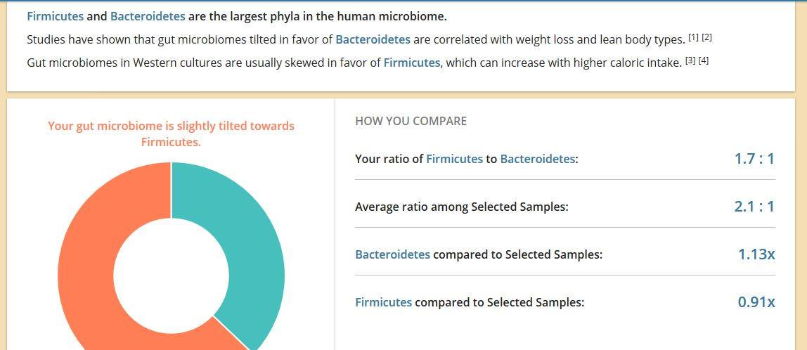Image resolution: width=807 pixels, height=350 pixels.
Task: Click Firmicutes link in Western cultures sentence
Action: pyautogui.click(x=412, y=63)
